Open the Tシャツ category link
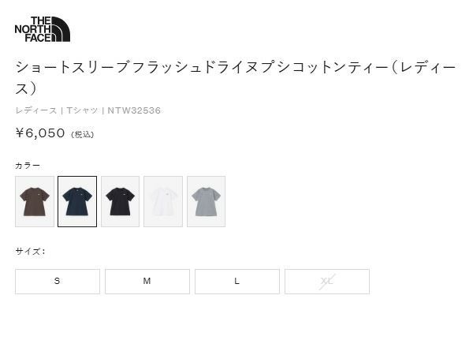This screenshot has width=473, height=355. (82, 110)
